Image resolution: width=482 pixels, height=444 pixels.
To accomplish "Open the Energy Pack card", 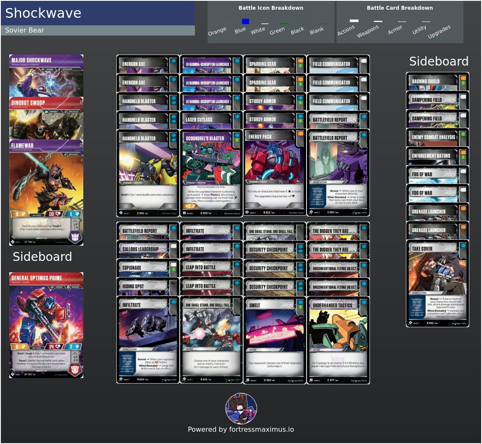I will pos(274,173).
